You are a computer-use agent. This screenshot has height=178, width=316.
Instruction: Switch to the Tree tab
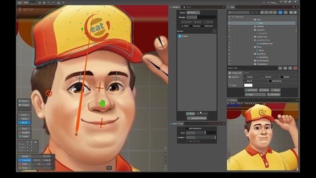(231, 7)
